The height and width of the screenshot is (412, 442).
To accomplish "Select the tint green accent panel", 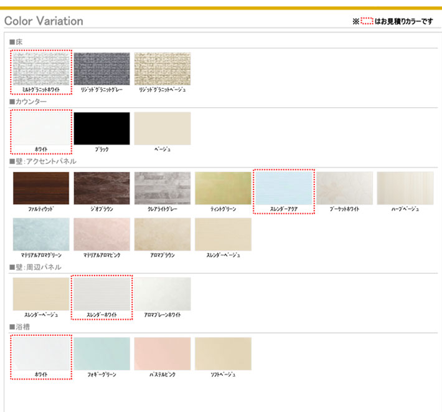I will [223, 188].
